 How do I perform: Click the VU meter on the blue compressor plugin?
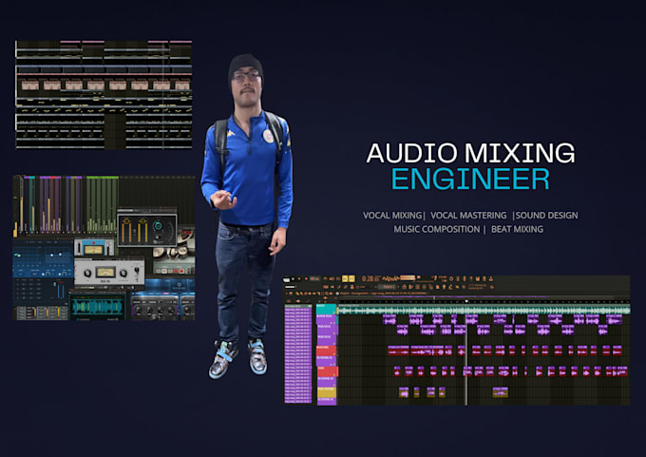pos(94,250)
